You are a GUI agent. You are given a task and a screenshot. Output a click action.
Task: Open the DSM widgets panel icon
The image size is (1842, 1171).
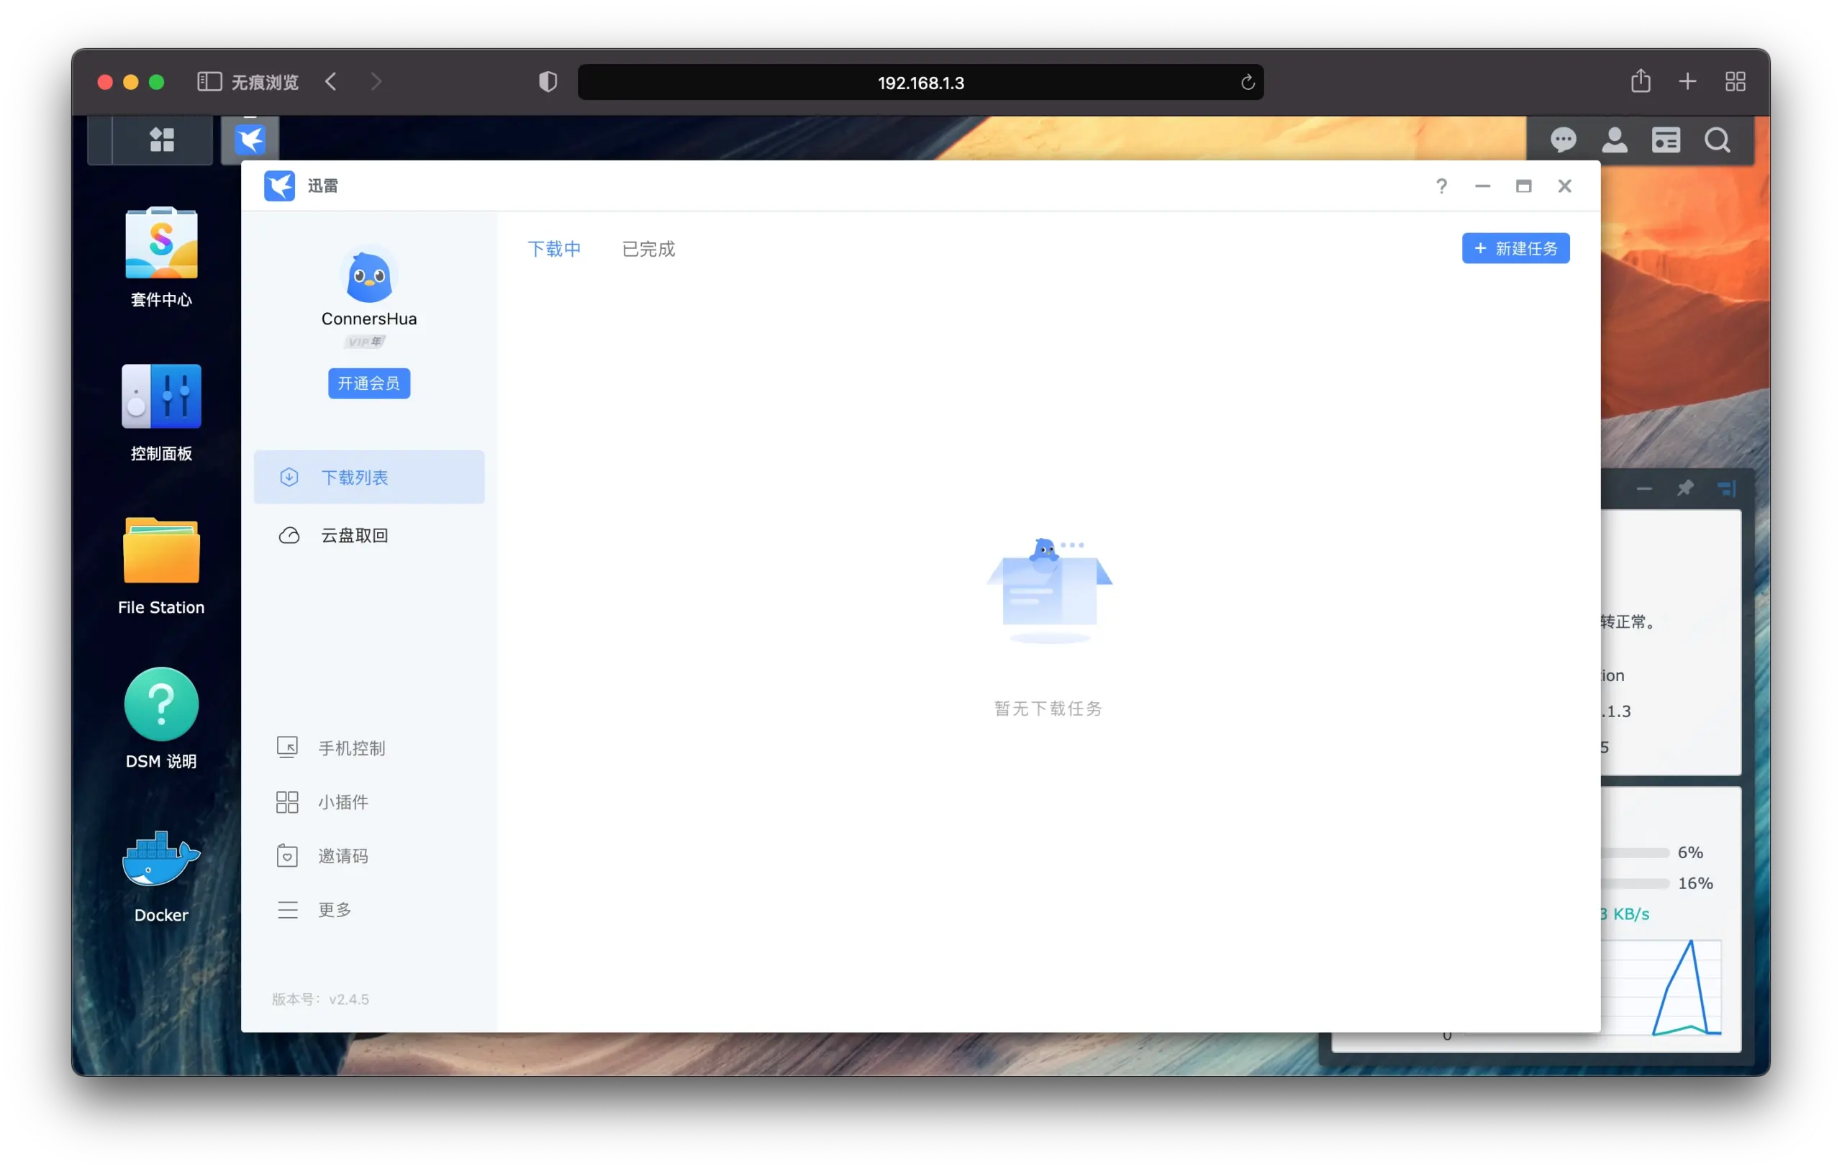1665,140
